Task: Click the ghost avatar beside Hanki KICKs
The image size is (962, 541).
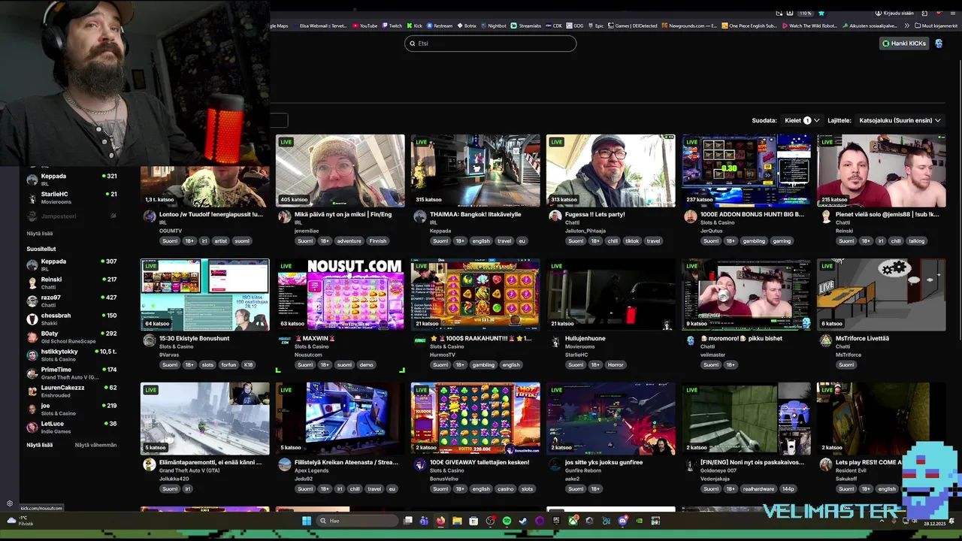Action: pos(939,44)
